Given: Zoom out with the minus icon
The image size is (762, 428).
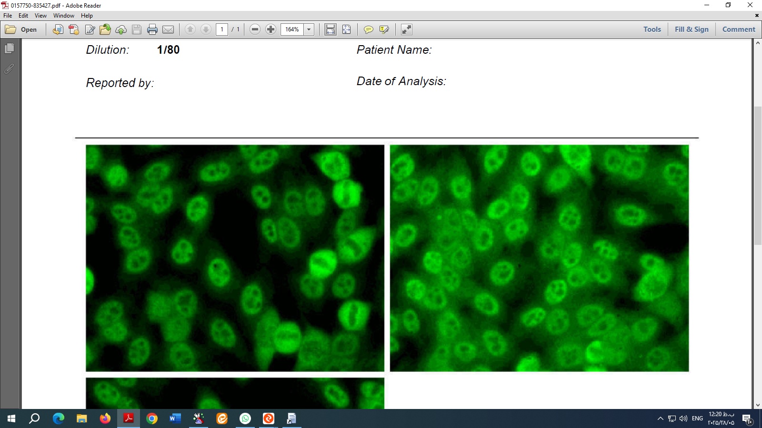Looking at the screenshot, I should 255,29.
